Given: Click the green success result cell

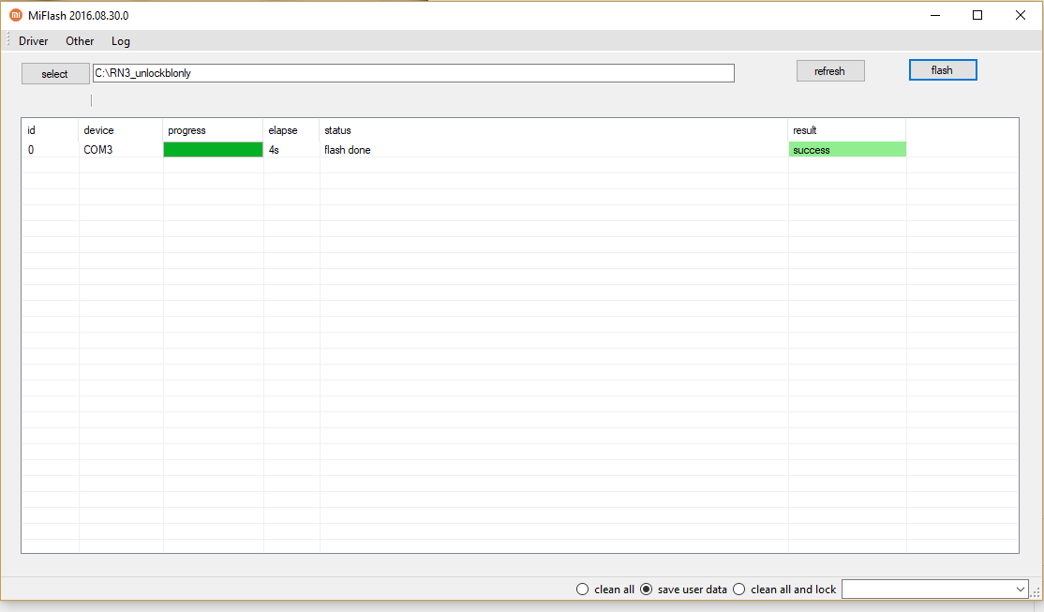Looking at the screenshot, I should pos(847,150).
